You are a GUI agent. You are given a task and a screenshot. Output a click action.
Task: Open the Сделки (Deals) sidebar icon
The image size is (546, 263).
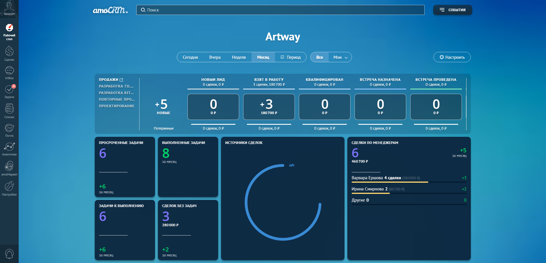9,54
